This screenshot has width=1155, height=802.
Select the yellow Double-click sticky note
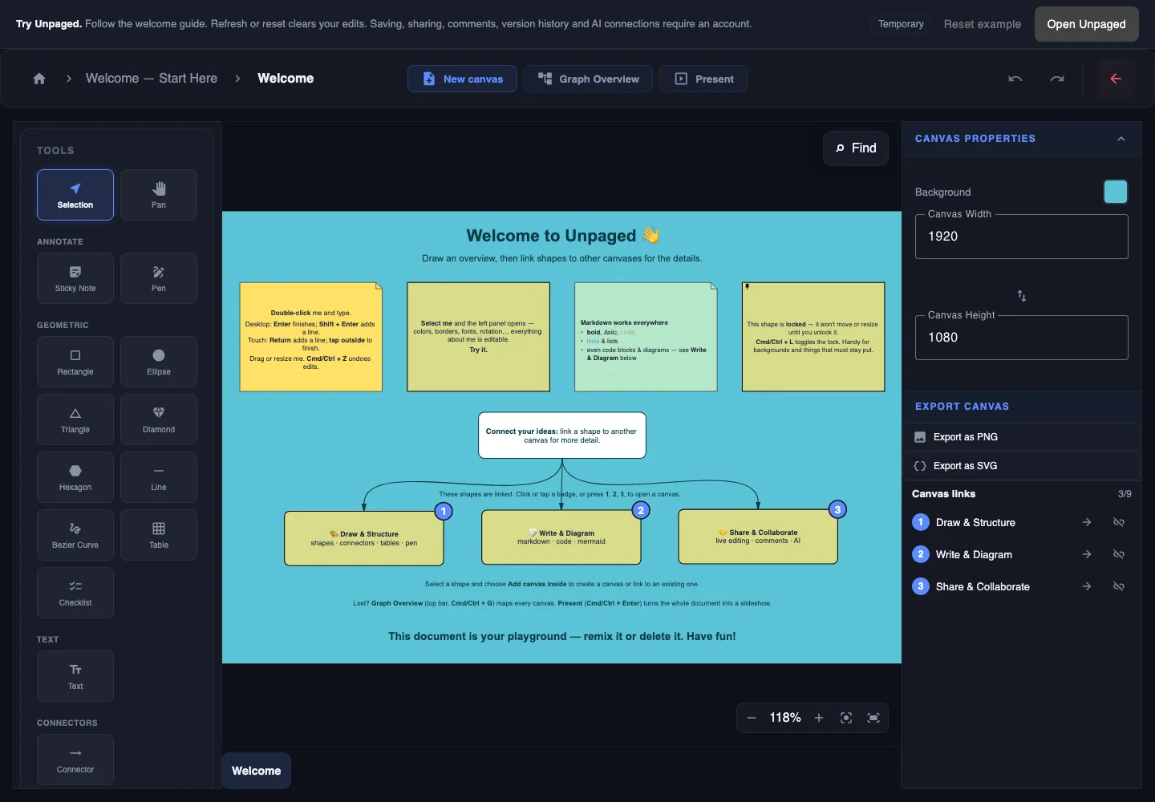311,337
